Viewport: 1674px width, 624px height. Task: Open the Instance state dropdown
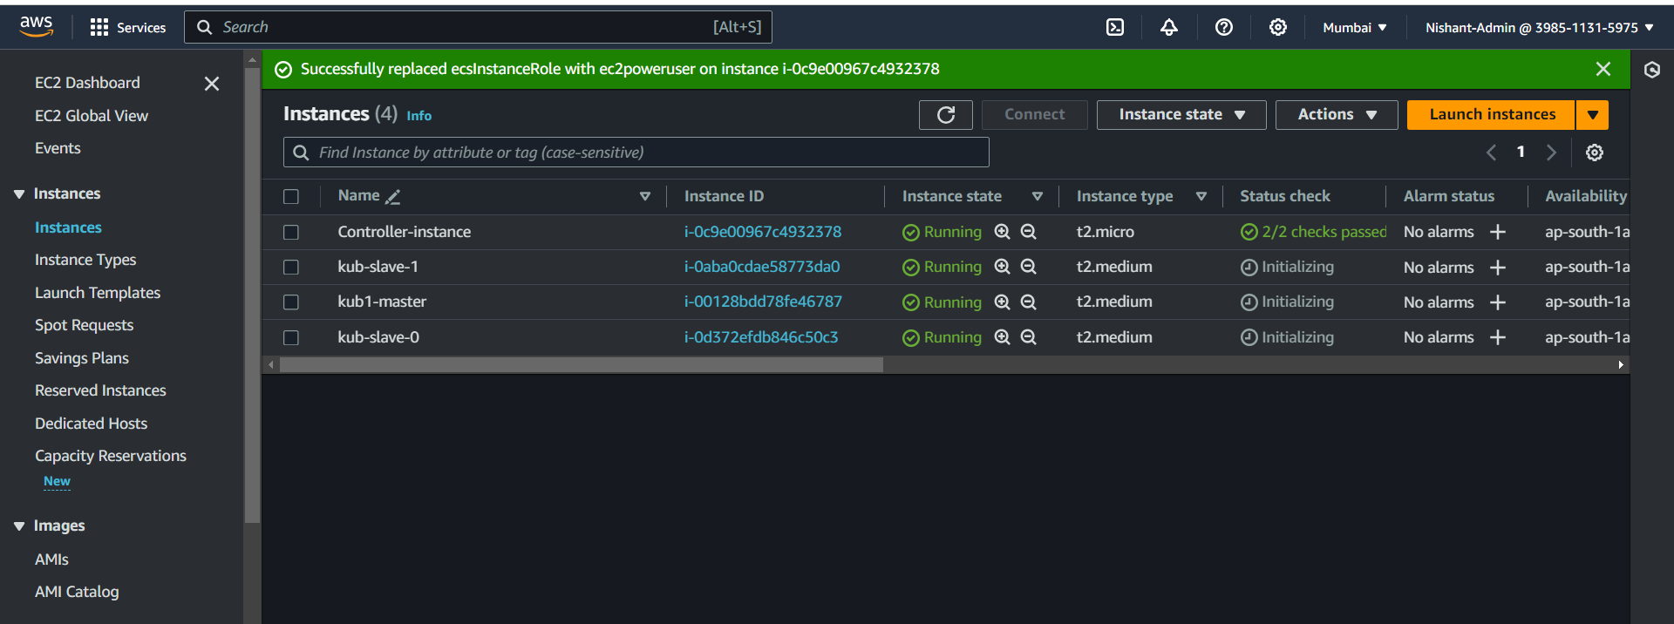tap(1181, 114)
